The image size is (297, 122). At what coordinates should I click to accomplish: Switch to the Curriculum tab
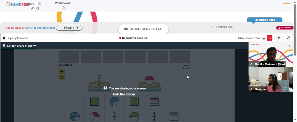(222, 27)
